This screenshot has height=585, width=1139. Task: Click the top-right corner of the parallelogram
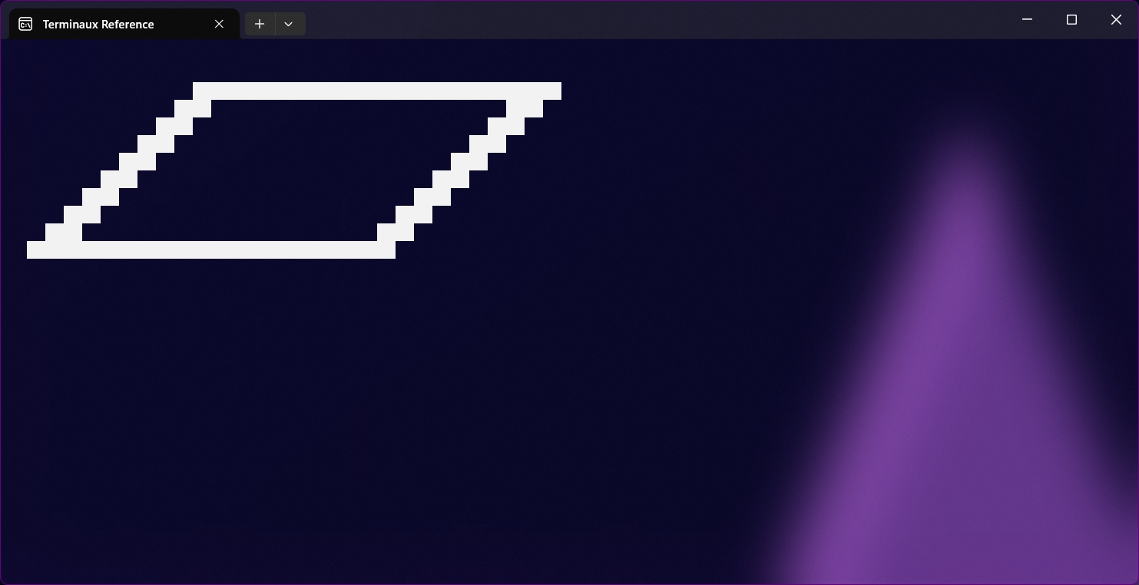coord(551,91)
